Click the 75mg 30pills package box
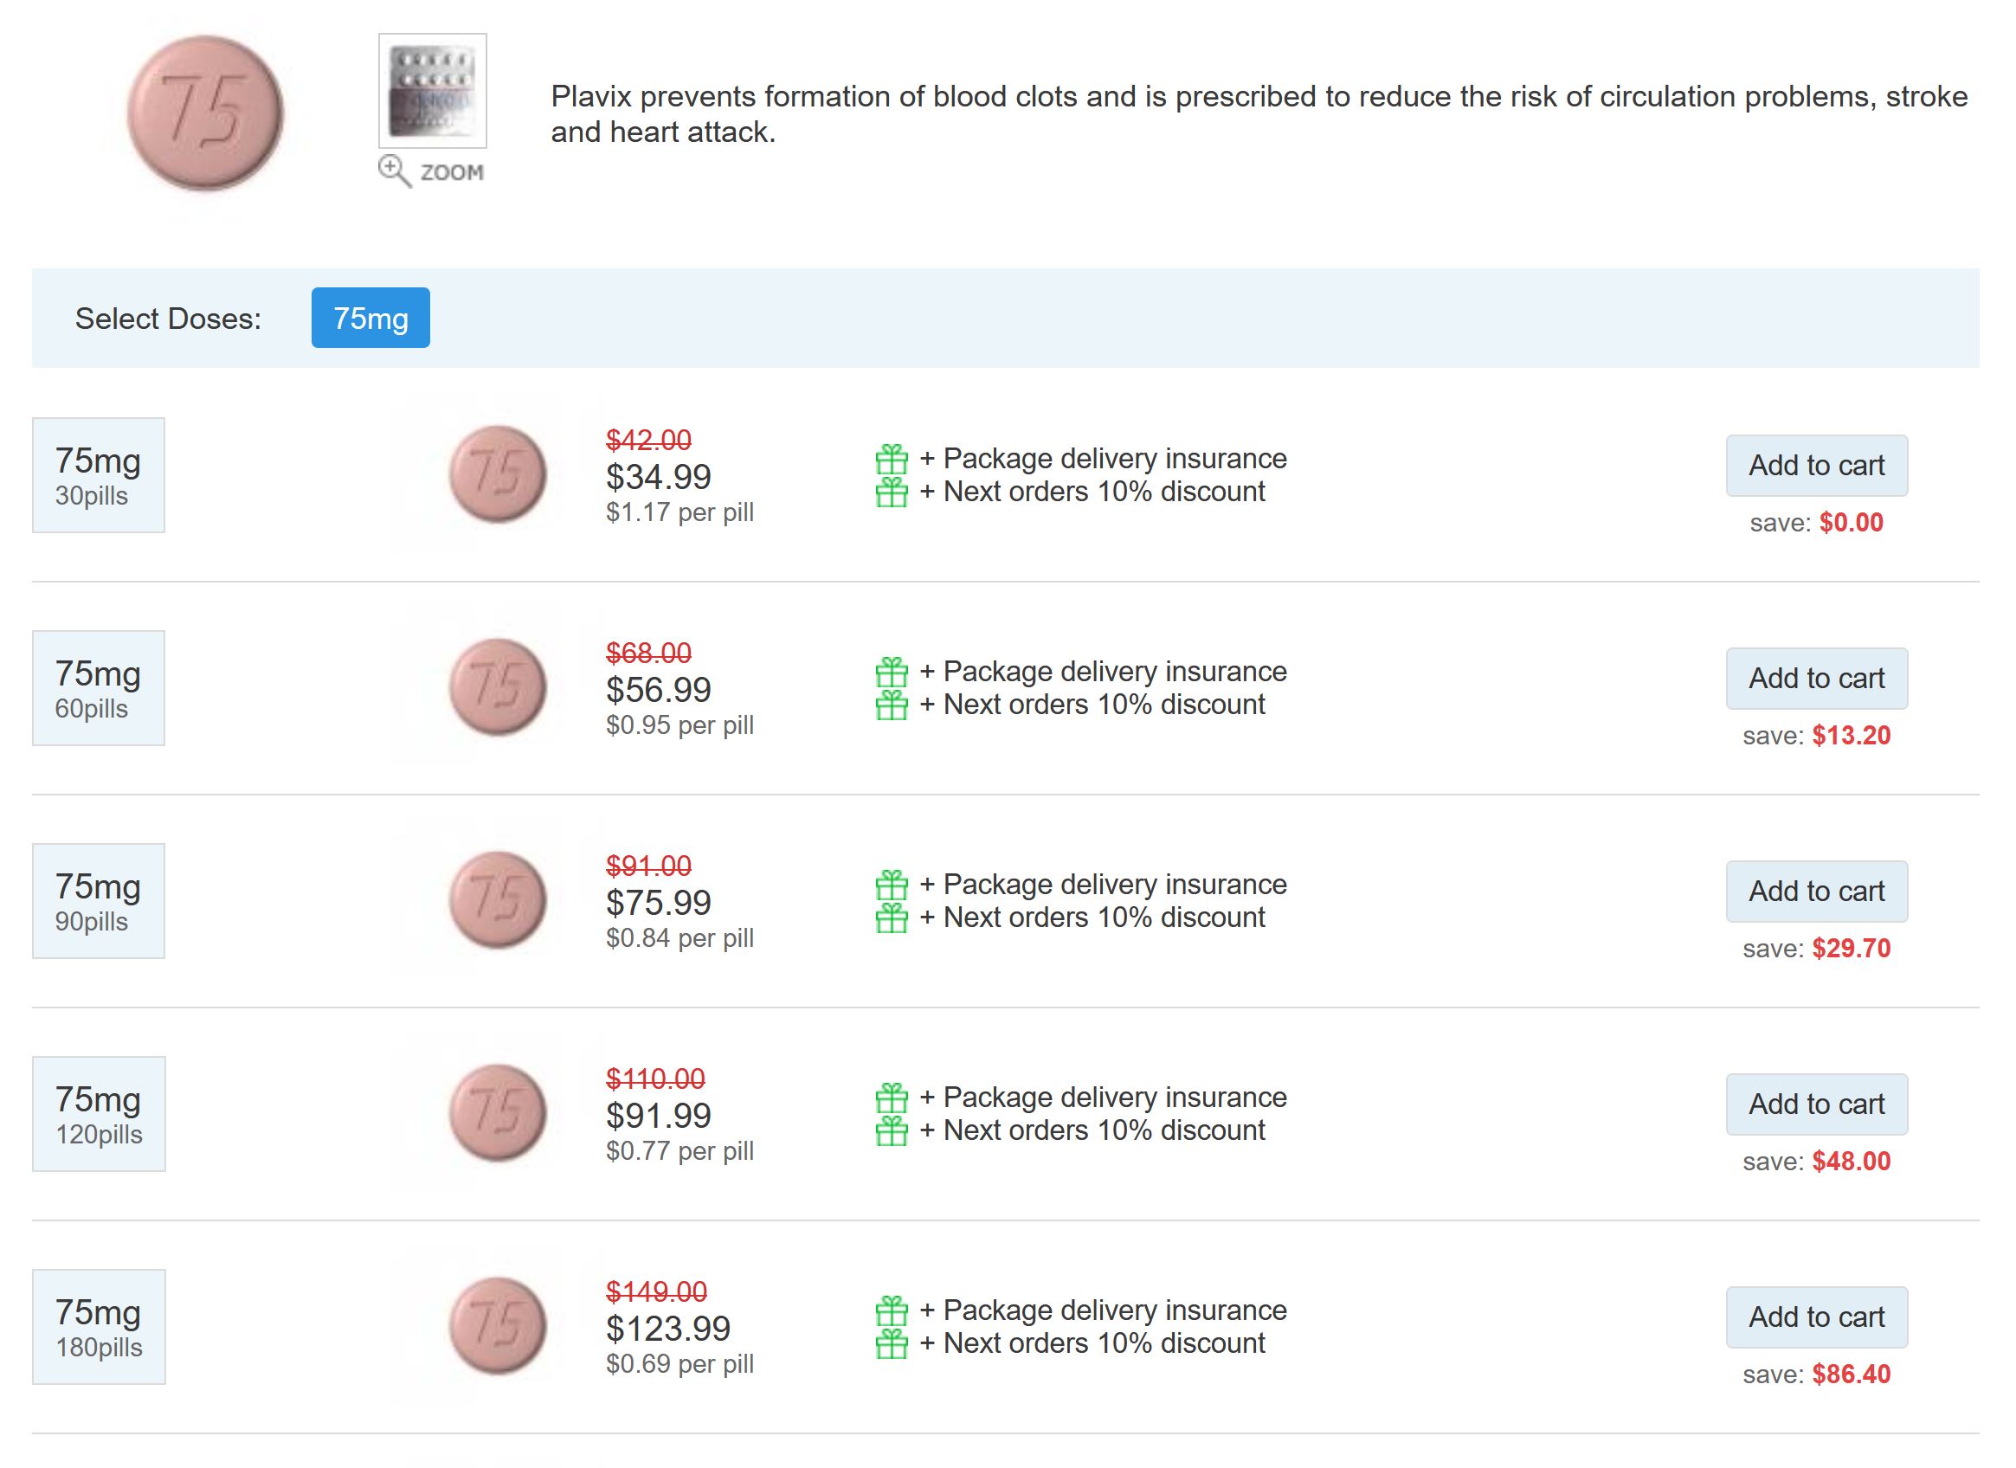The image size is (2016, 1468). point(99,475)
